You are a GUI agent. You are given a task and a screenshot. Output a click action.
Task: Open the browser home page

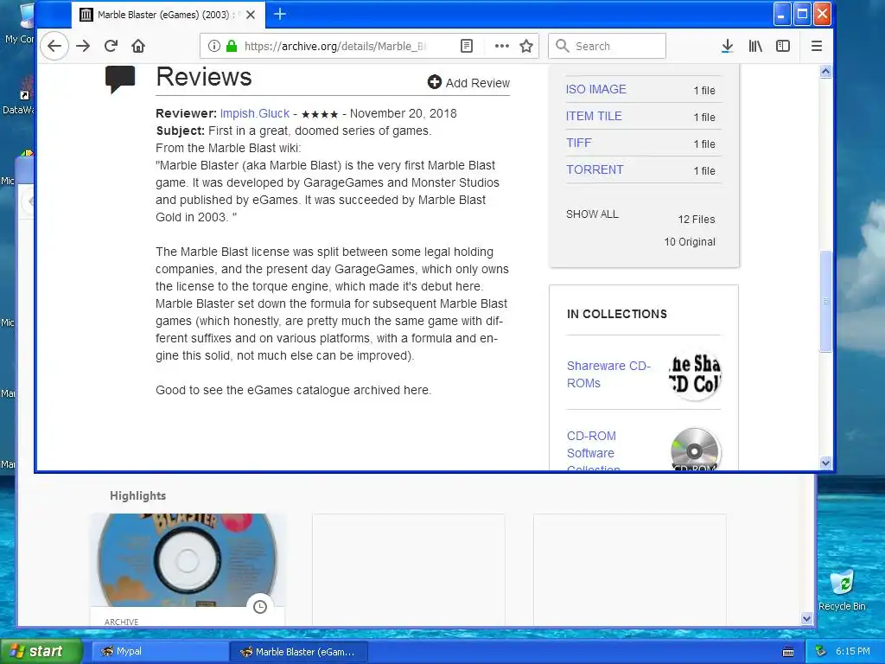[x=138, y=46]
